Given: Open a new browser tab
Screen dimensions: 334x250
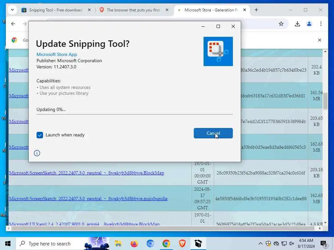Looking at the screenshot, I should (x=256, y=10).
